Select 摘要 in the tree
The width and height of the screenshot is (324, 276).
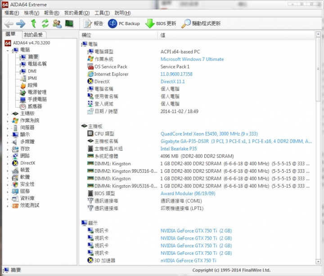tap(33, 57)
